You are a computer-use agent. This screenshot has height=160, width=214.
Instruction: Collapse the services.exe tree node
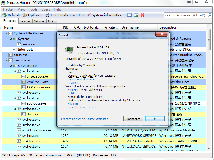[x=11, y=66]
